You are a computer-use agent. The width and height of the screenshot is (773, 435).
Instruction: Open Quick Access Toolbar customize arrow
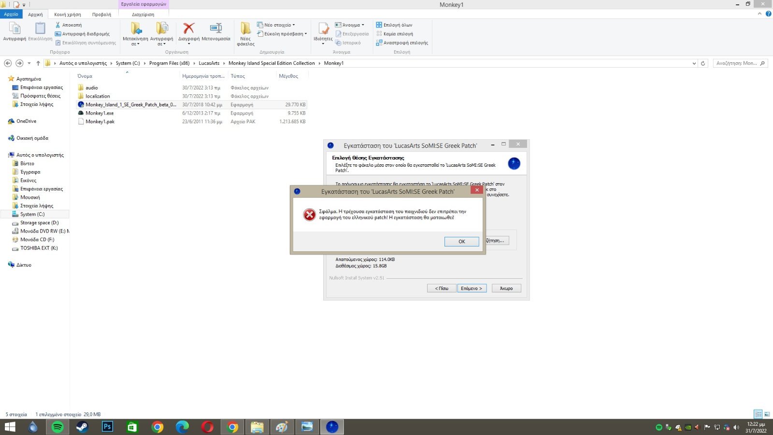pyautogui.click(x=24, y=5)
